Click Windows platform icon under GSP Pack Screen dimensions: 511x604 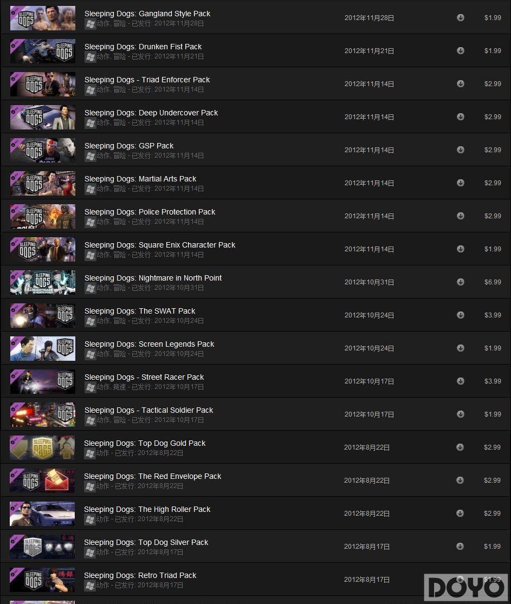coord(90,156)
